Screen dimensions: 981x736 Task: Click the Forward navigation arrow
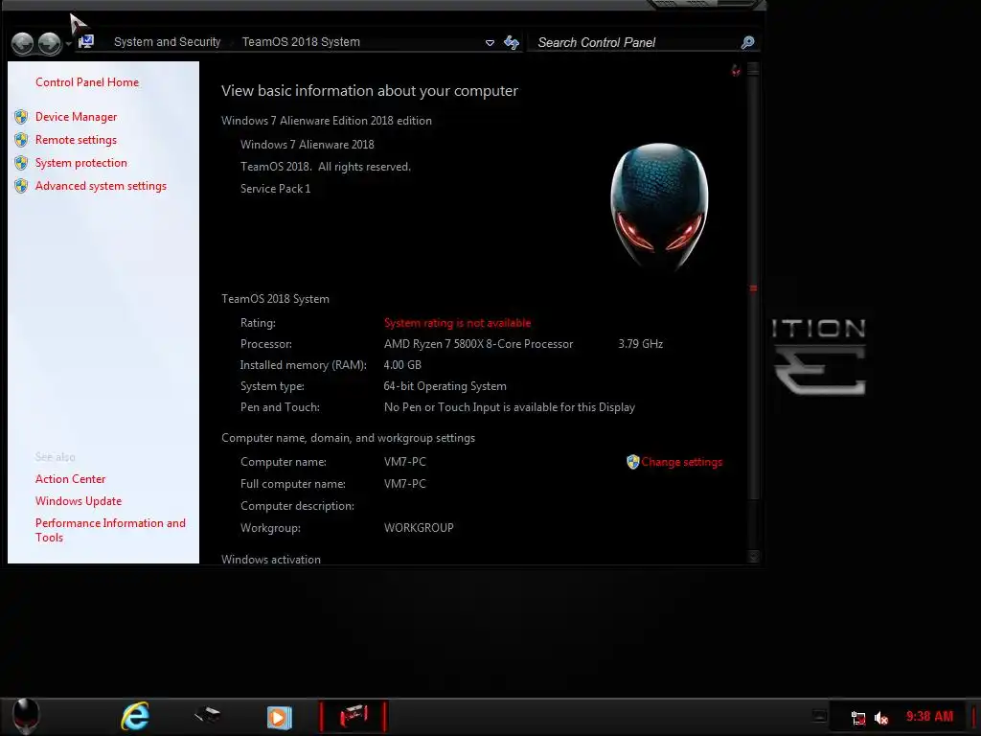coord(50,43)
